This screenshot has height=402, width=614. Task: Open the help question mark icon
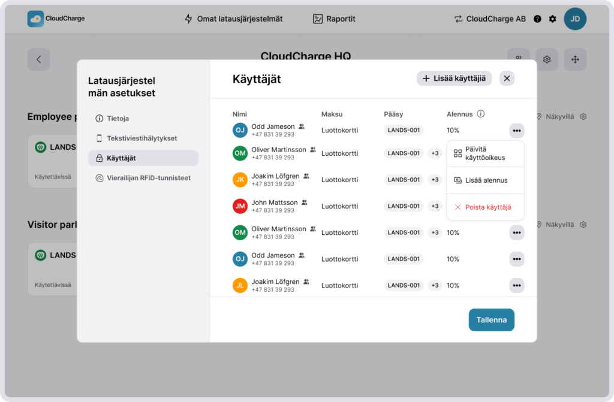point(537,19)
